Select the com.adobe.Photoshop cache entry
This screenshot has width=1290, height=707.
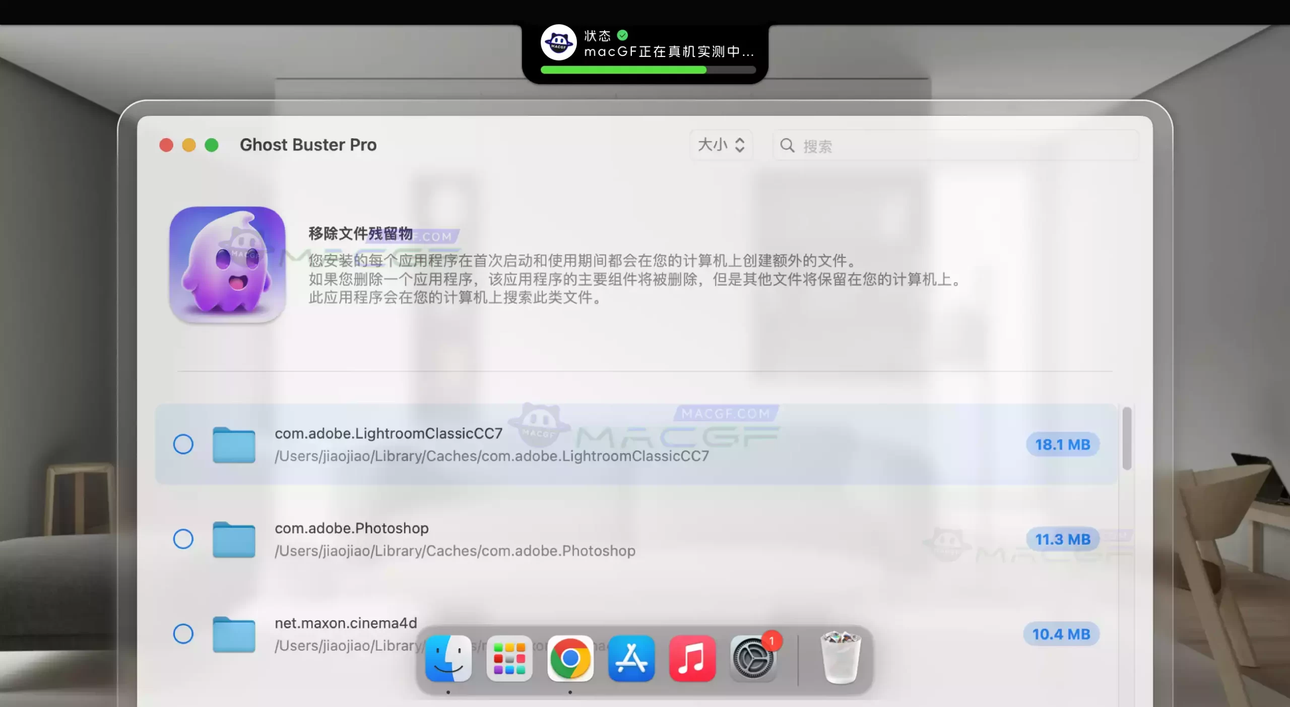point(183,538)
